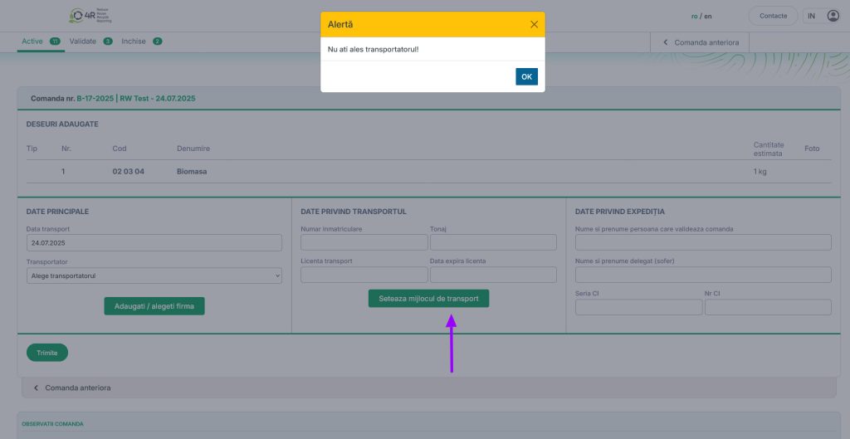
Task: Click the chevron in top Comanda anterioara
Action: coord(666,41)
